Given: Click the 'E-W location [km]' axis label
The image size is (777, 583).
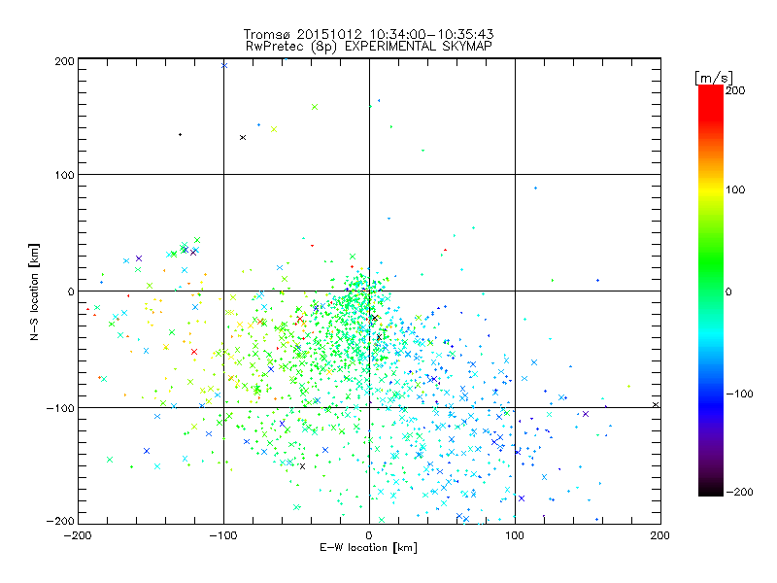Looking at the screenshot, I should [x=368, y=547].
